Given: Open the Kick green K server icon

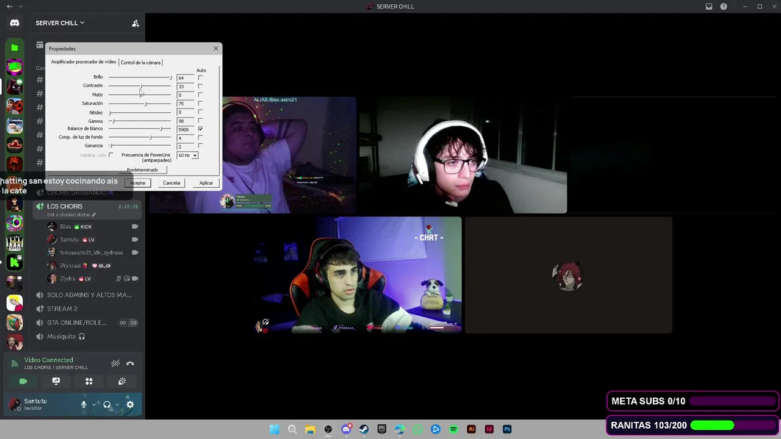Looking at the screenshot, I should tap(15, 263).
